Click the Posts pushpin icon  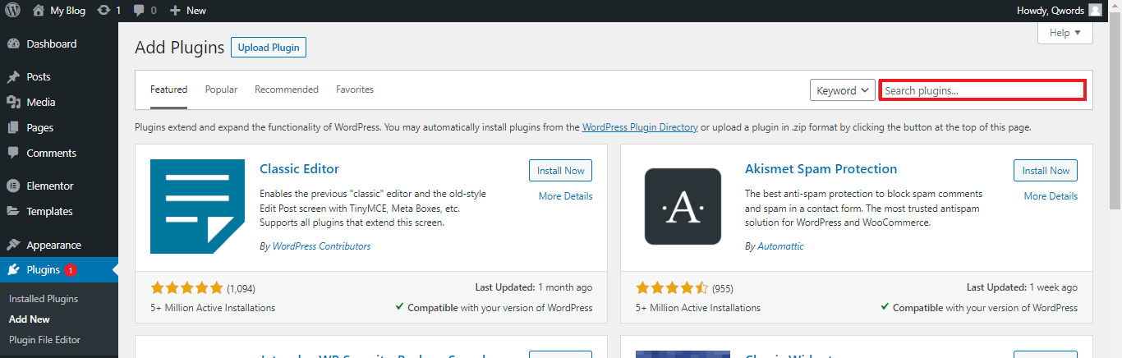[13, 76]
